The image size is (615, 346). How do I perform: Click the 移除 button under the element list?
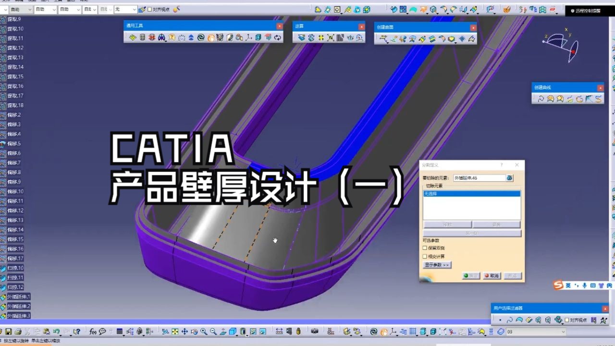447,224
